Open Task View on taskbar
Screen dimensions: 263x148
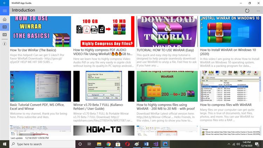89,144
